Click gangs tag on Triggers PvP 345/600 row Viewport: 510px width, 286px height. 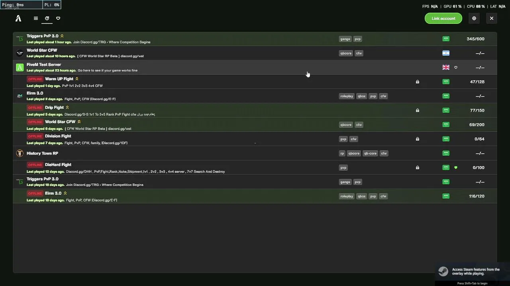(x=345, y=39)
